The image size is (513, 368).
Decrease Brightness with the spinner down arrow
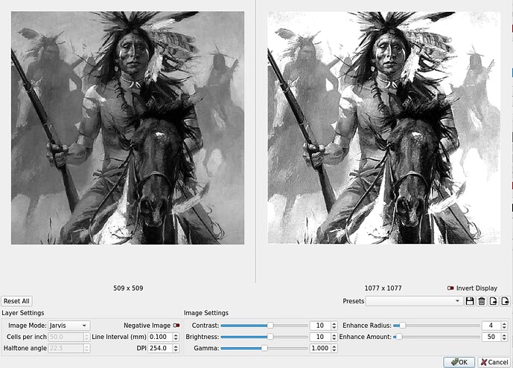coord(334,339)
